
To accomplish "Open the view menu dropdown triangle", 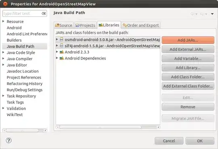I will 212,14.
